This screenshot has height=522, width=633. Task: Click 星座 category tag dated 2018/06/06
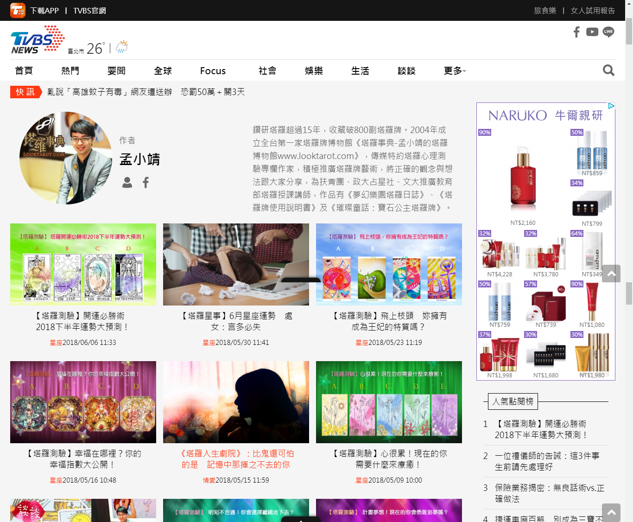pyautogui.click(x=56, y=343)
